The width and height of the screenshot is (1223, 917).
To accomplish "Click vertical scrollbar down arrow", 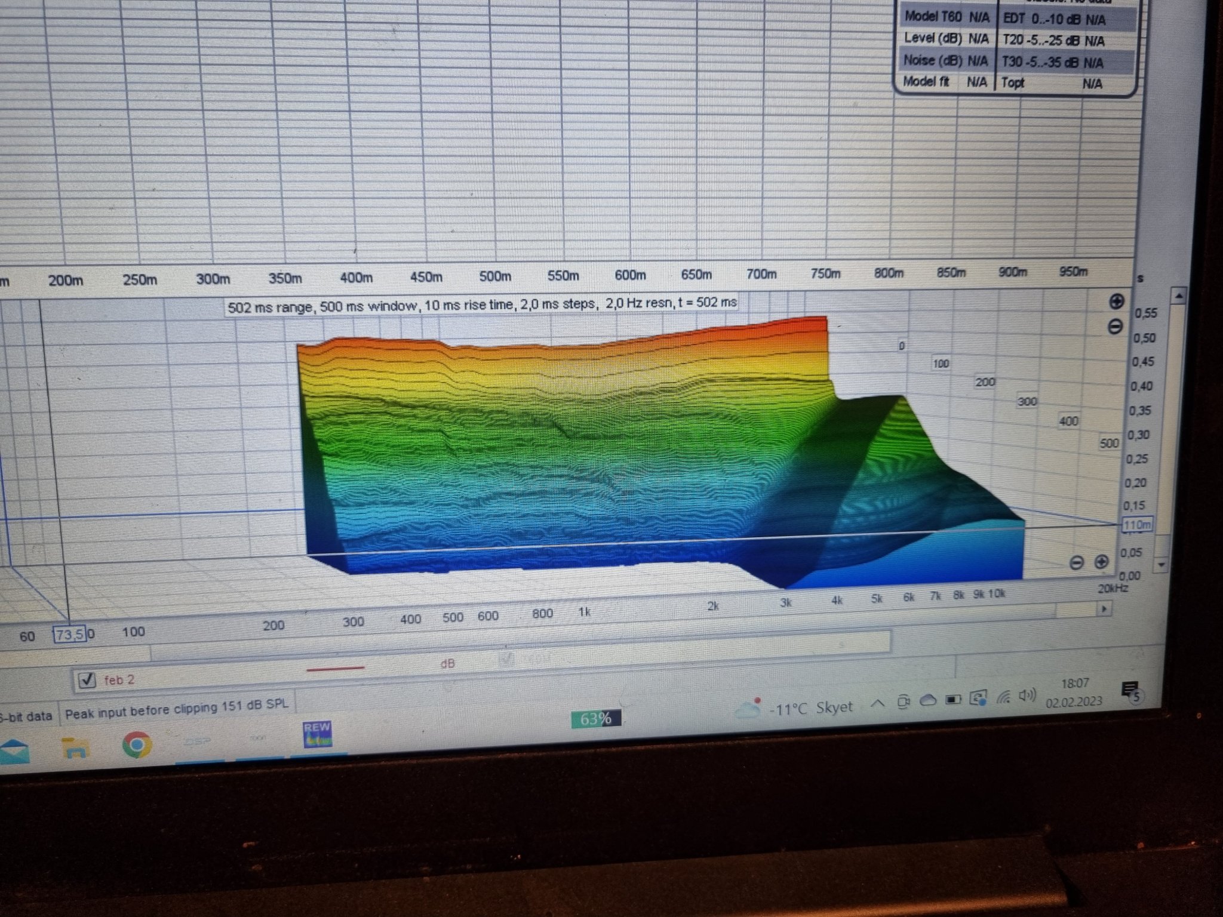I will (1161, 564).
